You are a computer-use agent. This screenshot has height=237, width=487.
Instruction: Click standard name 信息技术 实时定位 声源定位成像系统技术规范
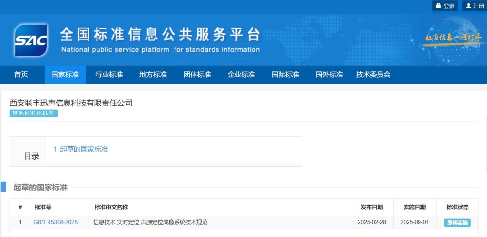point(150,222)
